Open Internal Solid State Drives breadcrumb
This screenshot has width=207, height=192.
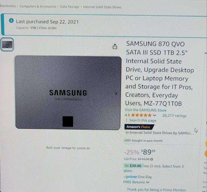click(102, 7)
